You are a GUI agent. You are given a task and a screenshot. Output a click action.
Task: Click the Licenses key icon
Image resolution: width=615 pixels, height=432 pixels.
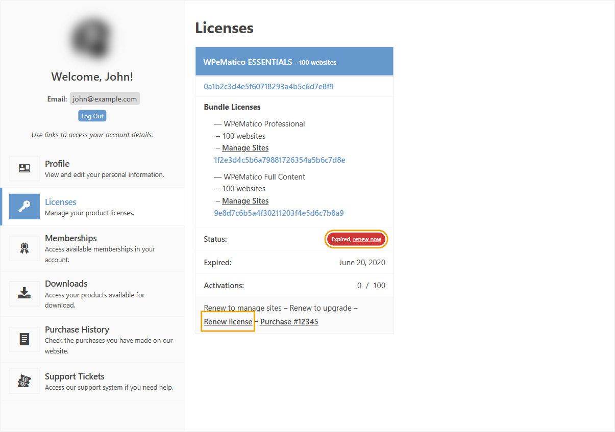click(24, 207)
